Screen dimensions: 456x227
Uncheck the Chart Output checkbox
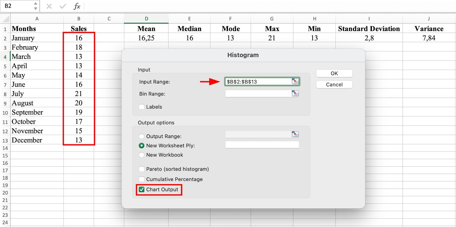click(142, 189)
